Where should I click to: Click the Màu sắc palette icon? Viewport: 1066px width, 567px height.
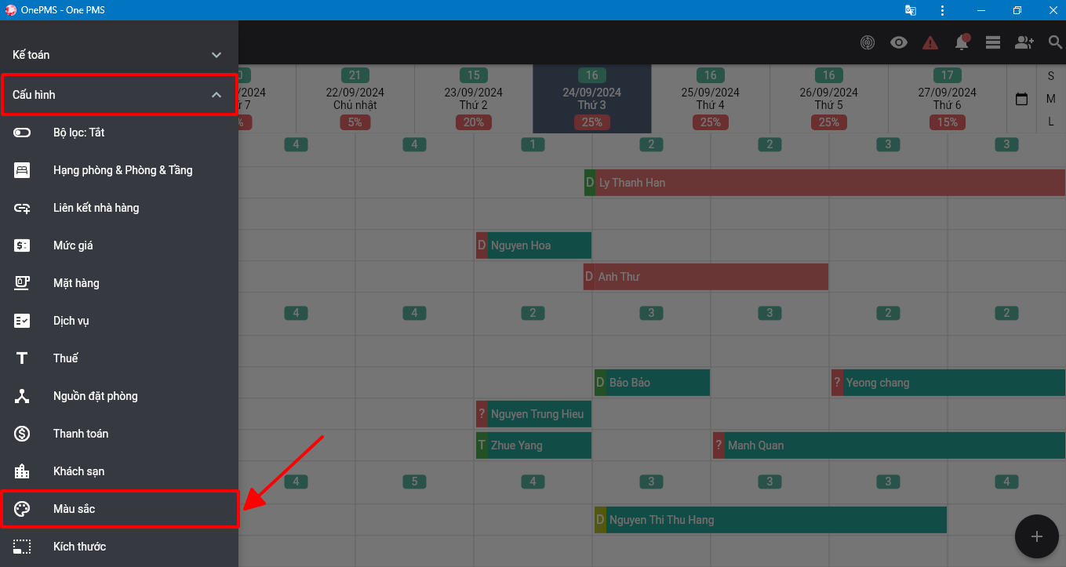click(22, 509)
